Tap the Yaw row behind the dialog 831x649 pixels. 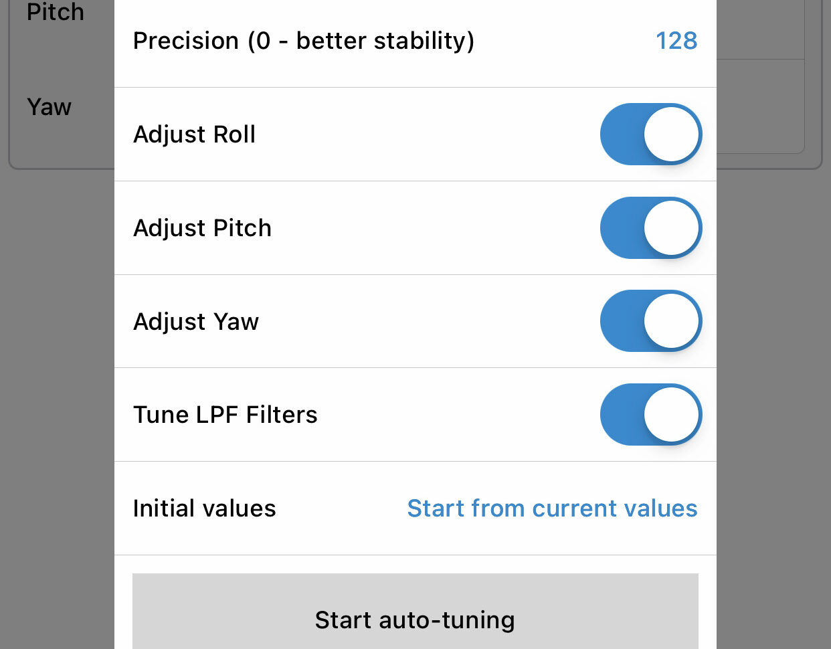(x=49, y=107)
